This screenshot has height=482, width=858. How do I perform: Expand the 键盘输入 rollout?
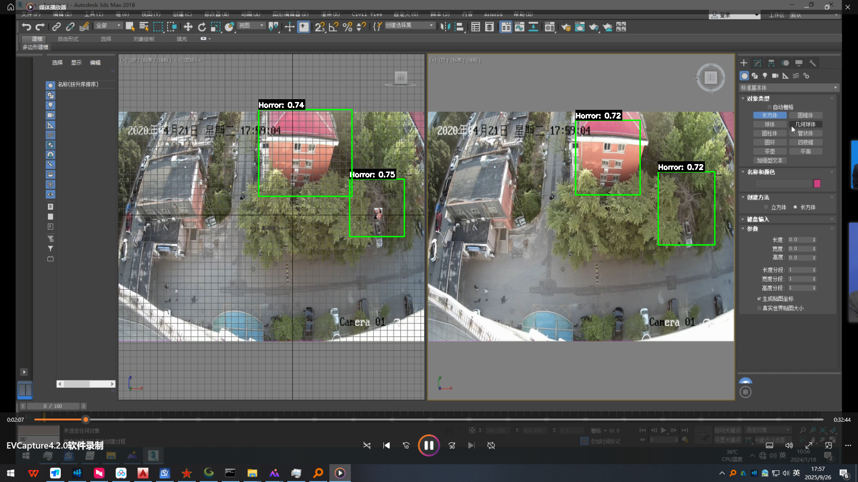coord(758,219)
